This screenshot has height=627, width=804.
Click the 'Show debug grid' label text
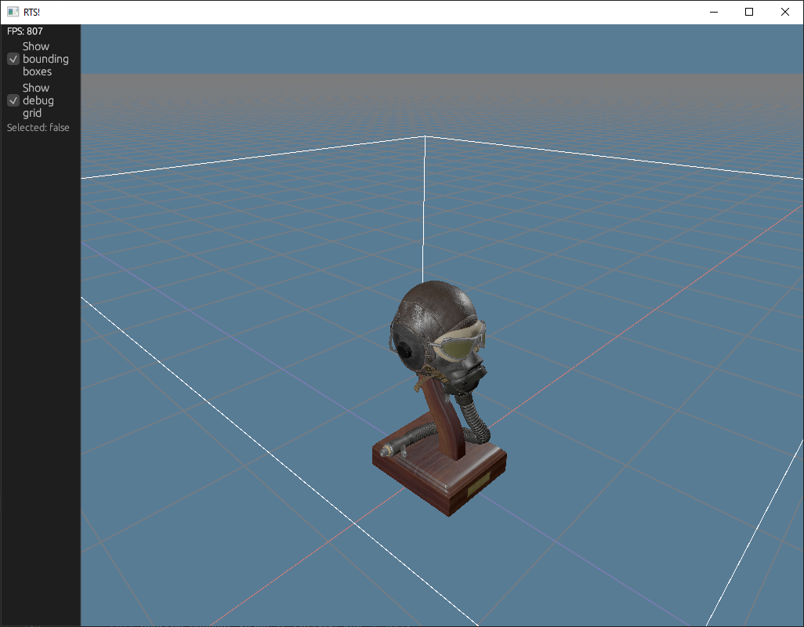point(38,100)
